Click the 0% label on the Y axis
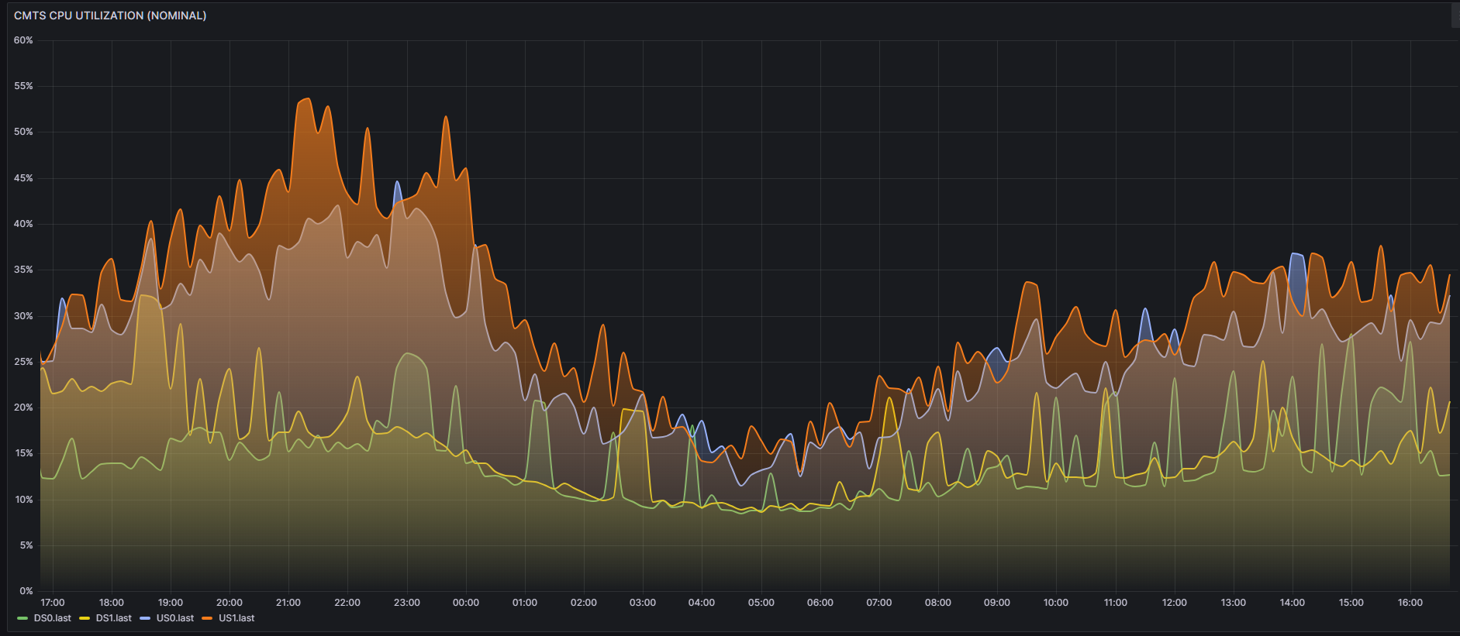Image resolution: width=1460 pixels, height=636 pixels. tap(26, 591)
